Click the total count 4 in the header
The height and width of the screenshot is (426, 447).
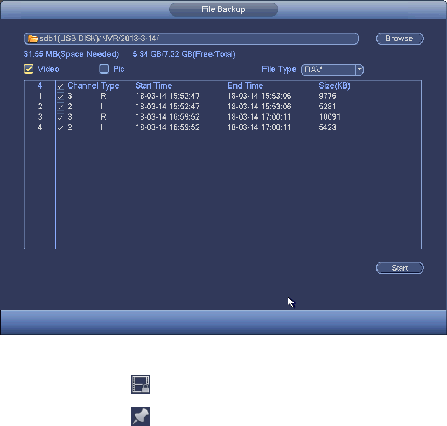40,85
